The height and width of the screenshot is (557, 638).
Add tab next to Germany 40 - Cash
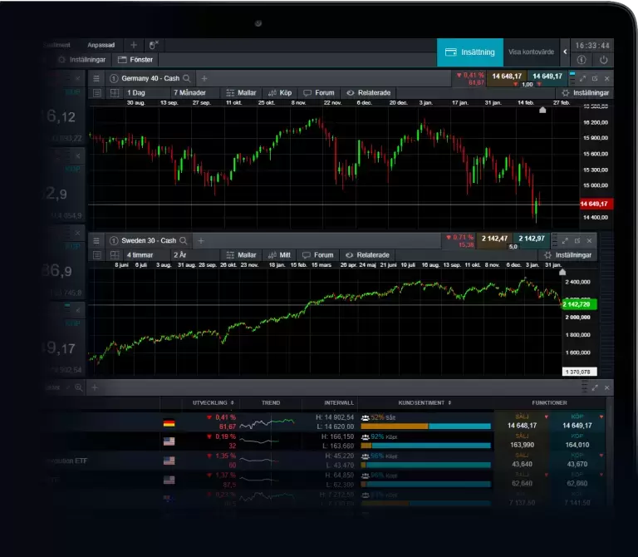(204, 78)
